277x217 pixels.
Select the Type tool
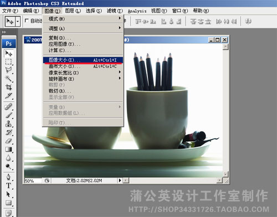click(x=8, y=185)
